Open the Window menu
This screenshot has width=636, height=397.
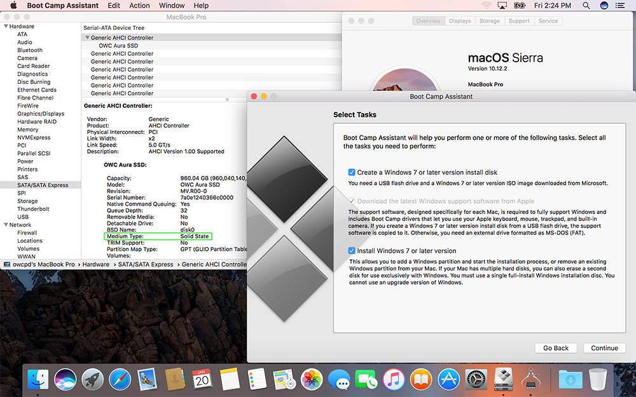click(x=172, y=6)
